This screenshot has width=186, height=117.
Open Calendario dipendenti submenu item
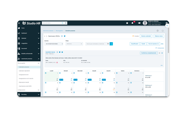24,71
